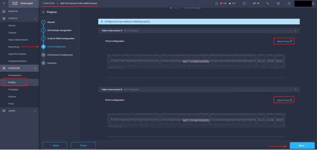Screen dimensions: 317x150
Task: Click the Admin section icon
Action: [x=4, y=111]
